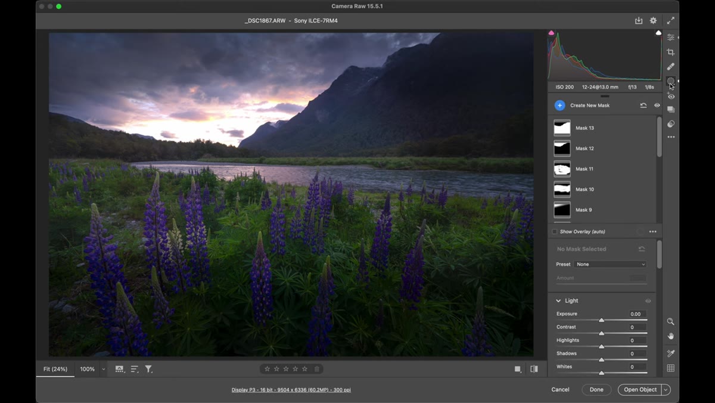Select the Hand pan tool
This screenshot has height=403, width=715.
pos(671,336)
